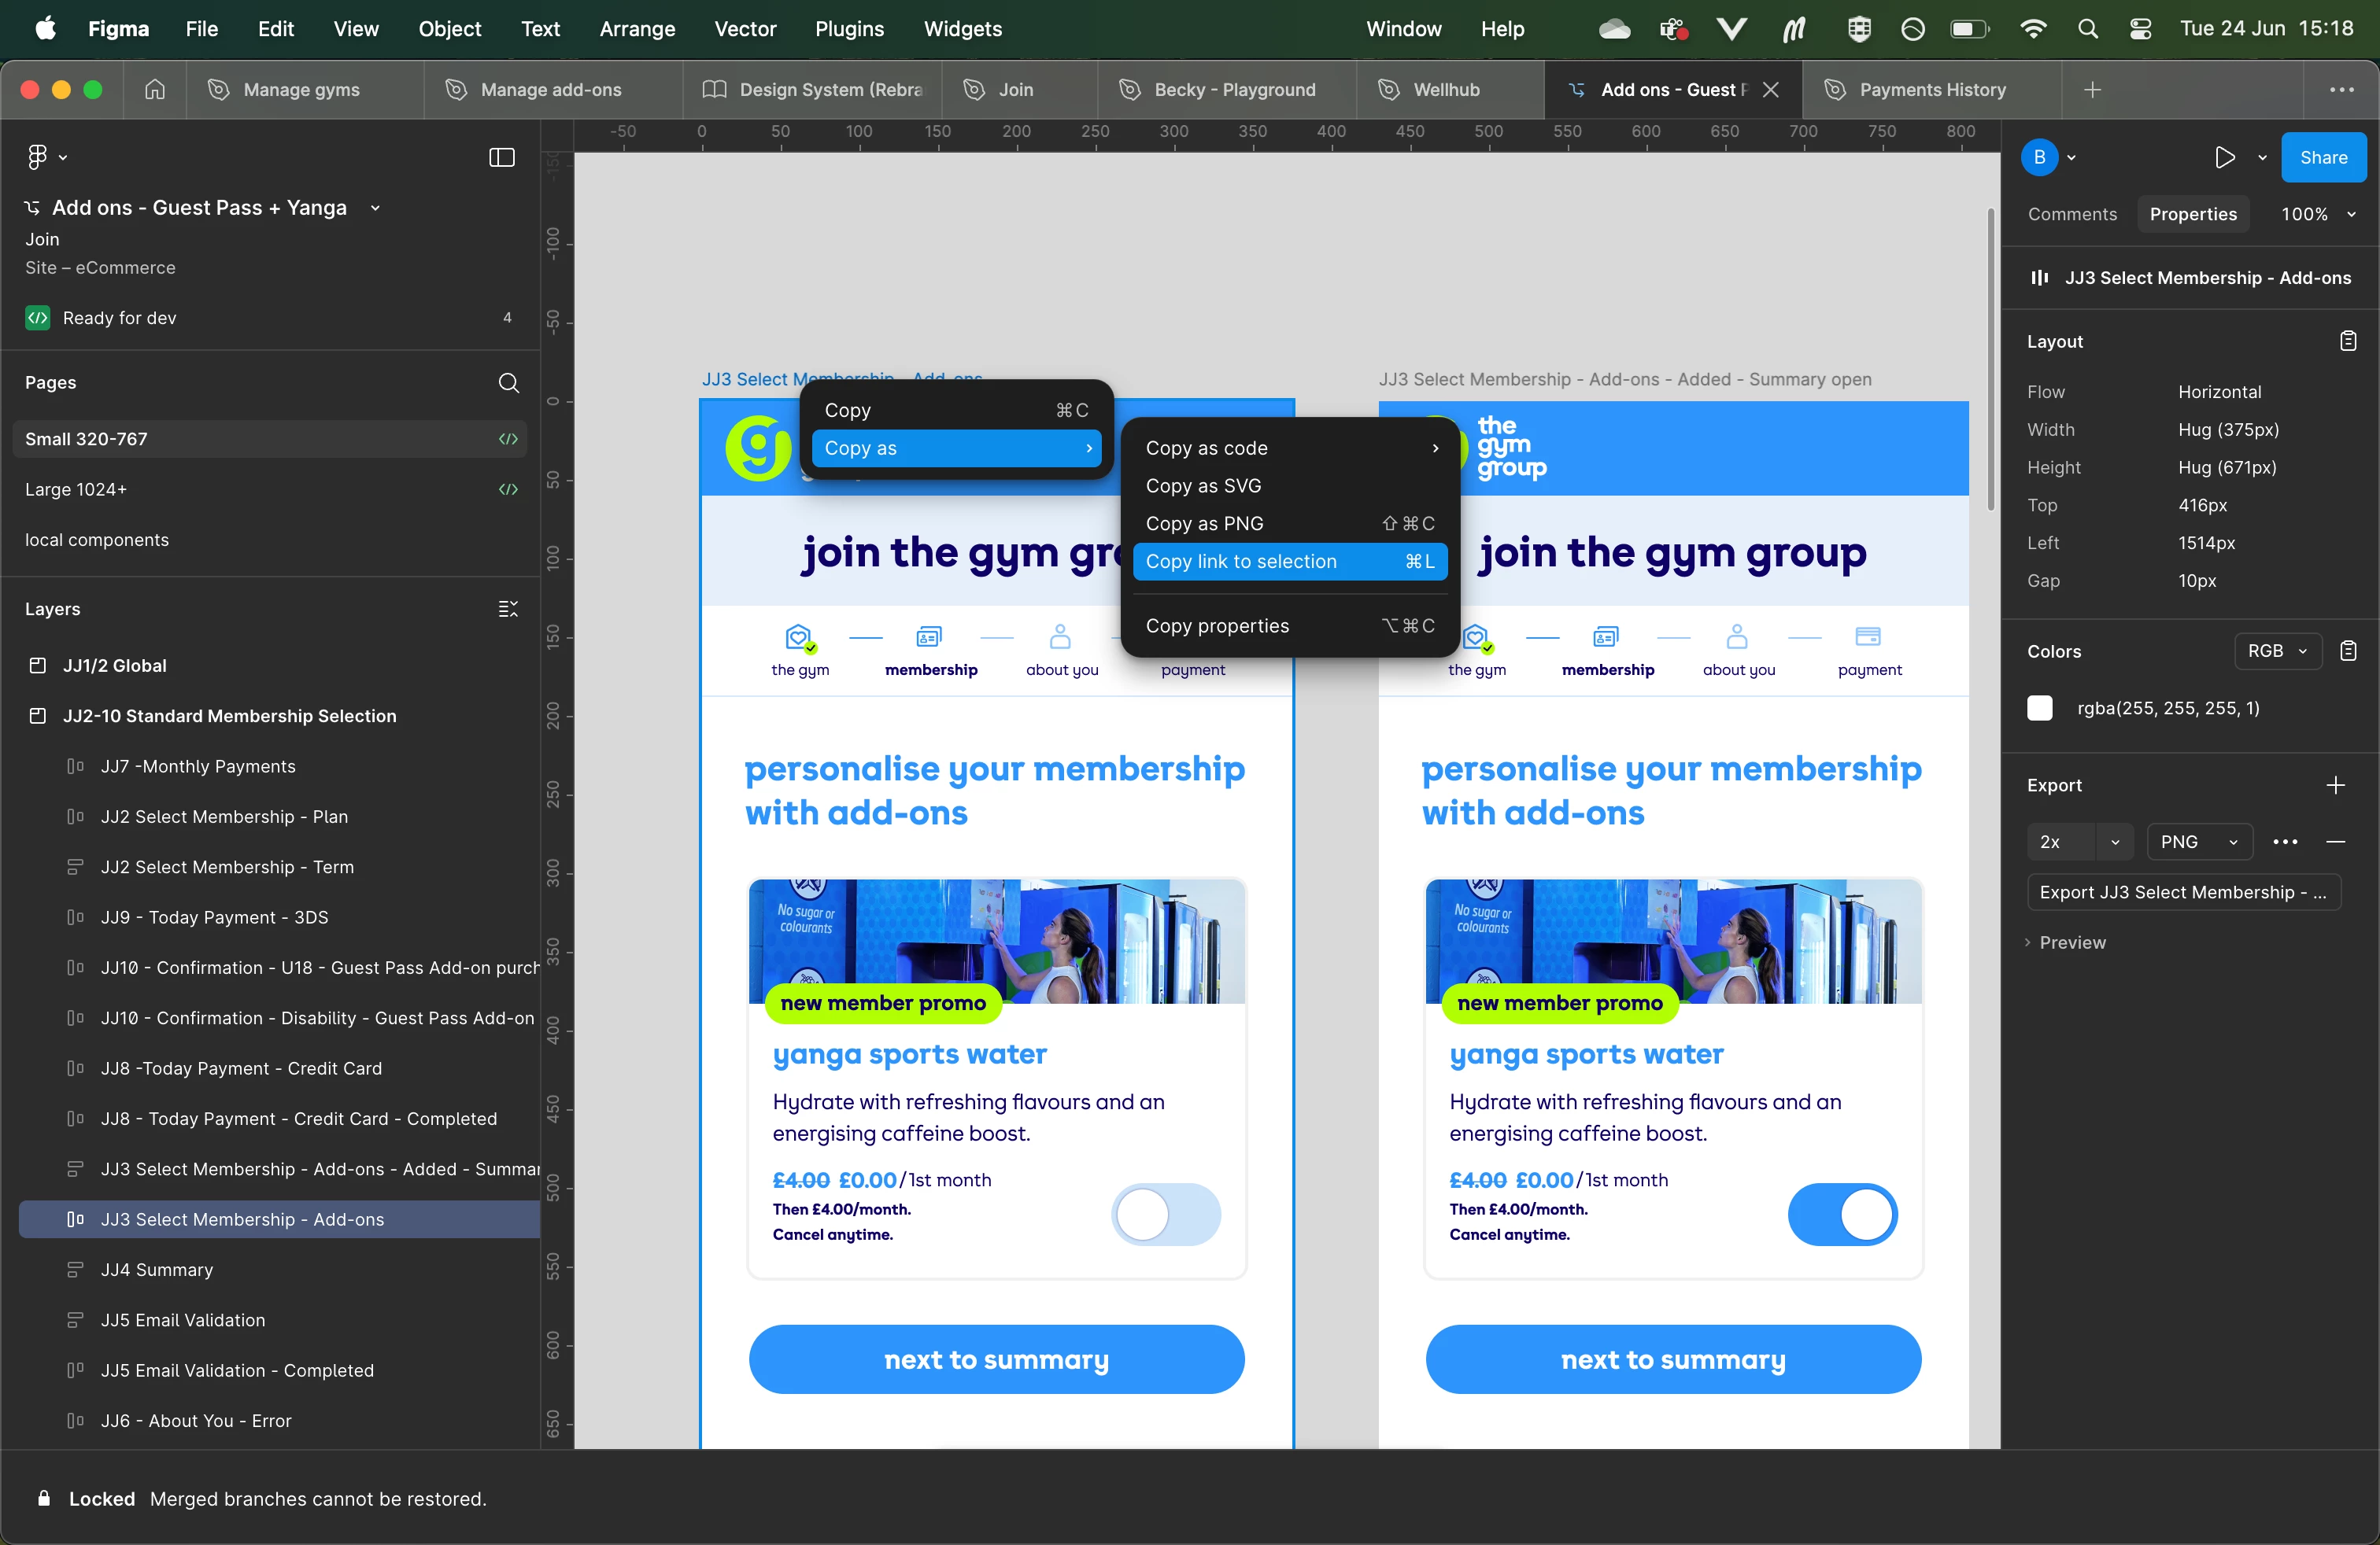Search pages with magnifier icon
Image resolution: width=2380 pixels, height=1545 pixels.
point(508,383)
